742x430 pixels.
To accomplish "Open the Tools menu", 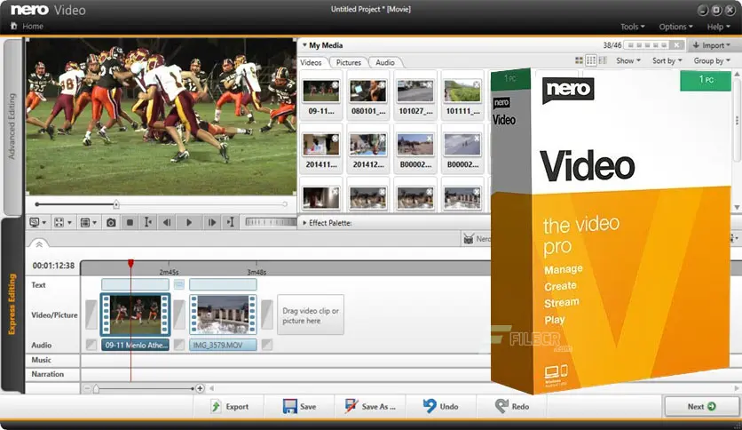I will [632, 27].
